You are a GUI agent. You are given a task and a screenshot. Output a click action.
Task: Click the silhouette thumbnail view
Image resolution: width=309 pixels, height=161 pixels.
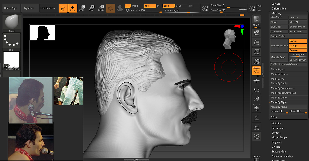[x=42, y=32]
